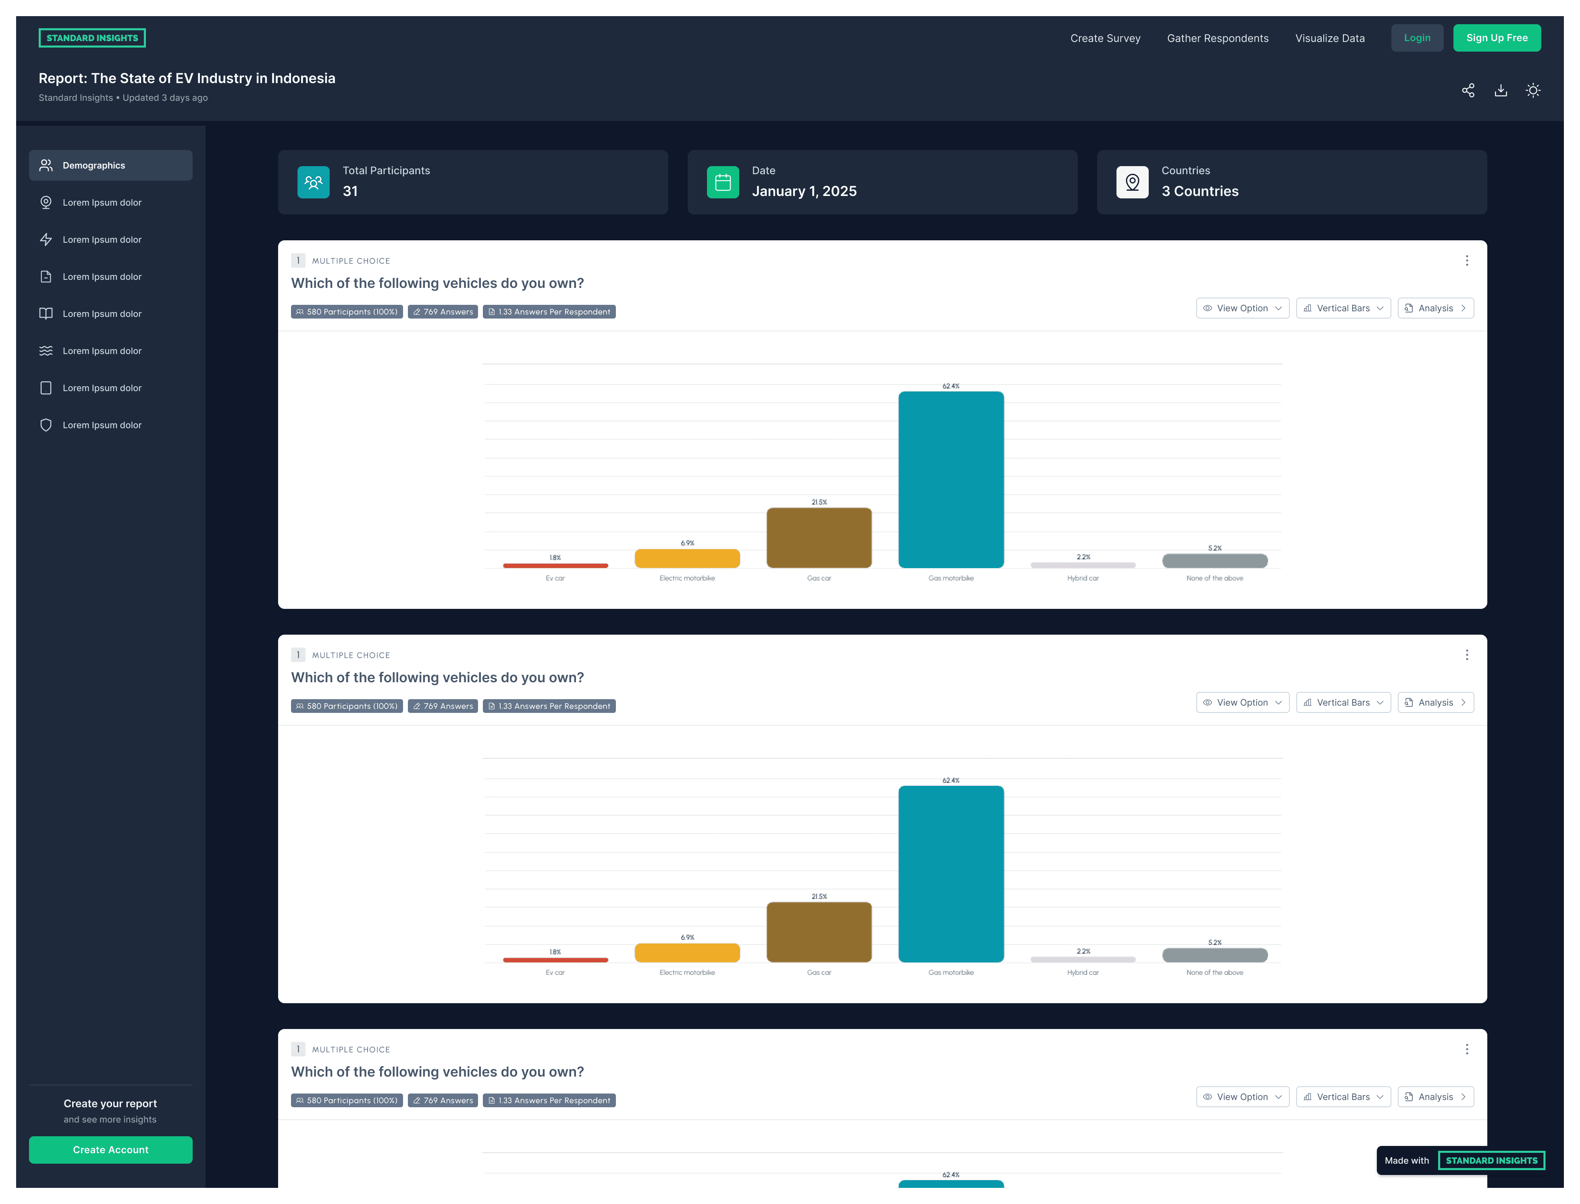Expand Vertical Bars dropdown in second chart
The image size is (1580, 1204).
(1343, 702)
